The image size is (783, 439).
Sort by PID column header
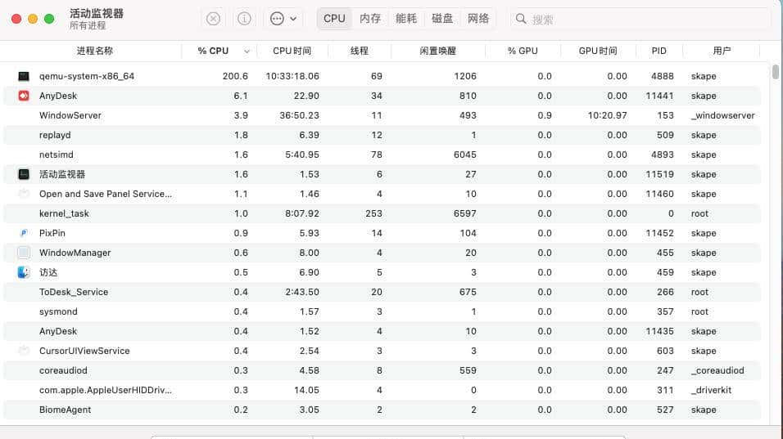click(659, 51)
